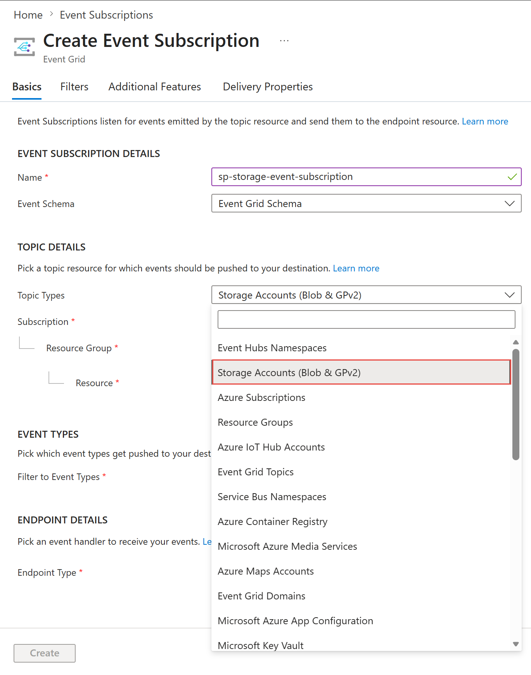The image size is (531, 675).
Task: Click the Subscription label
Action: click(43, 322)
